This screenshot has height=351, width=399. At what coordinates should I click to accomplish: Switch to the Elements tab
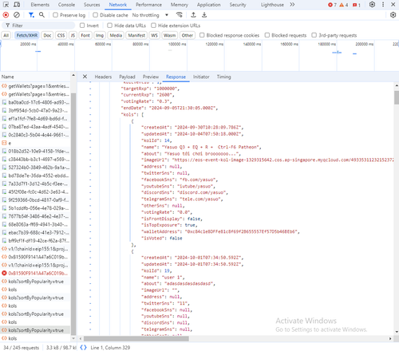40,5
